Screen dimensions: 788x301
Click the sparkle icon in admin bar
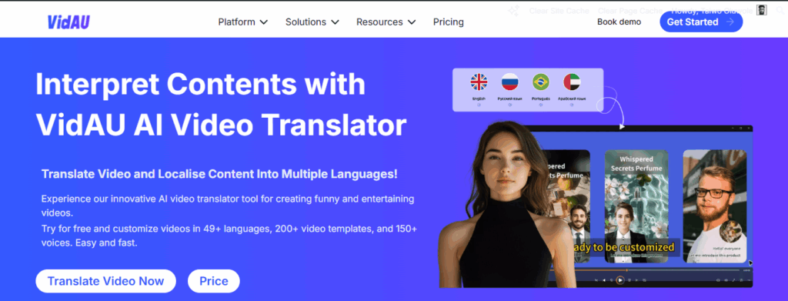coord(513,10)
